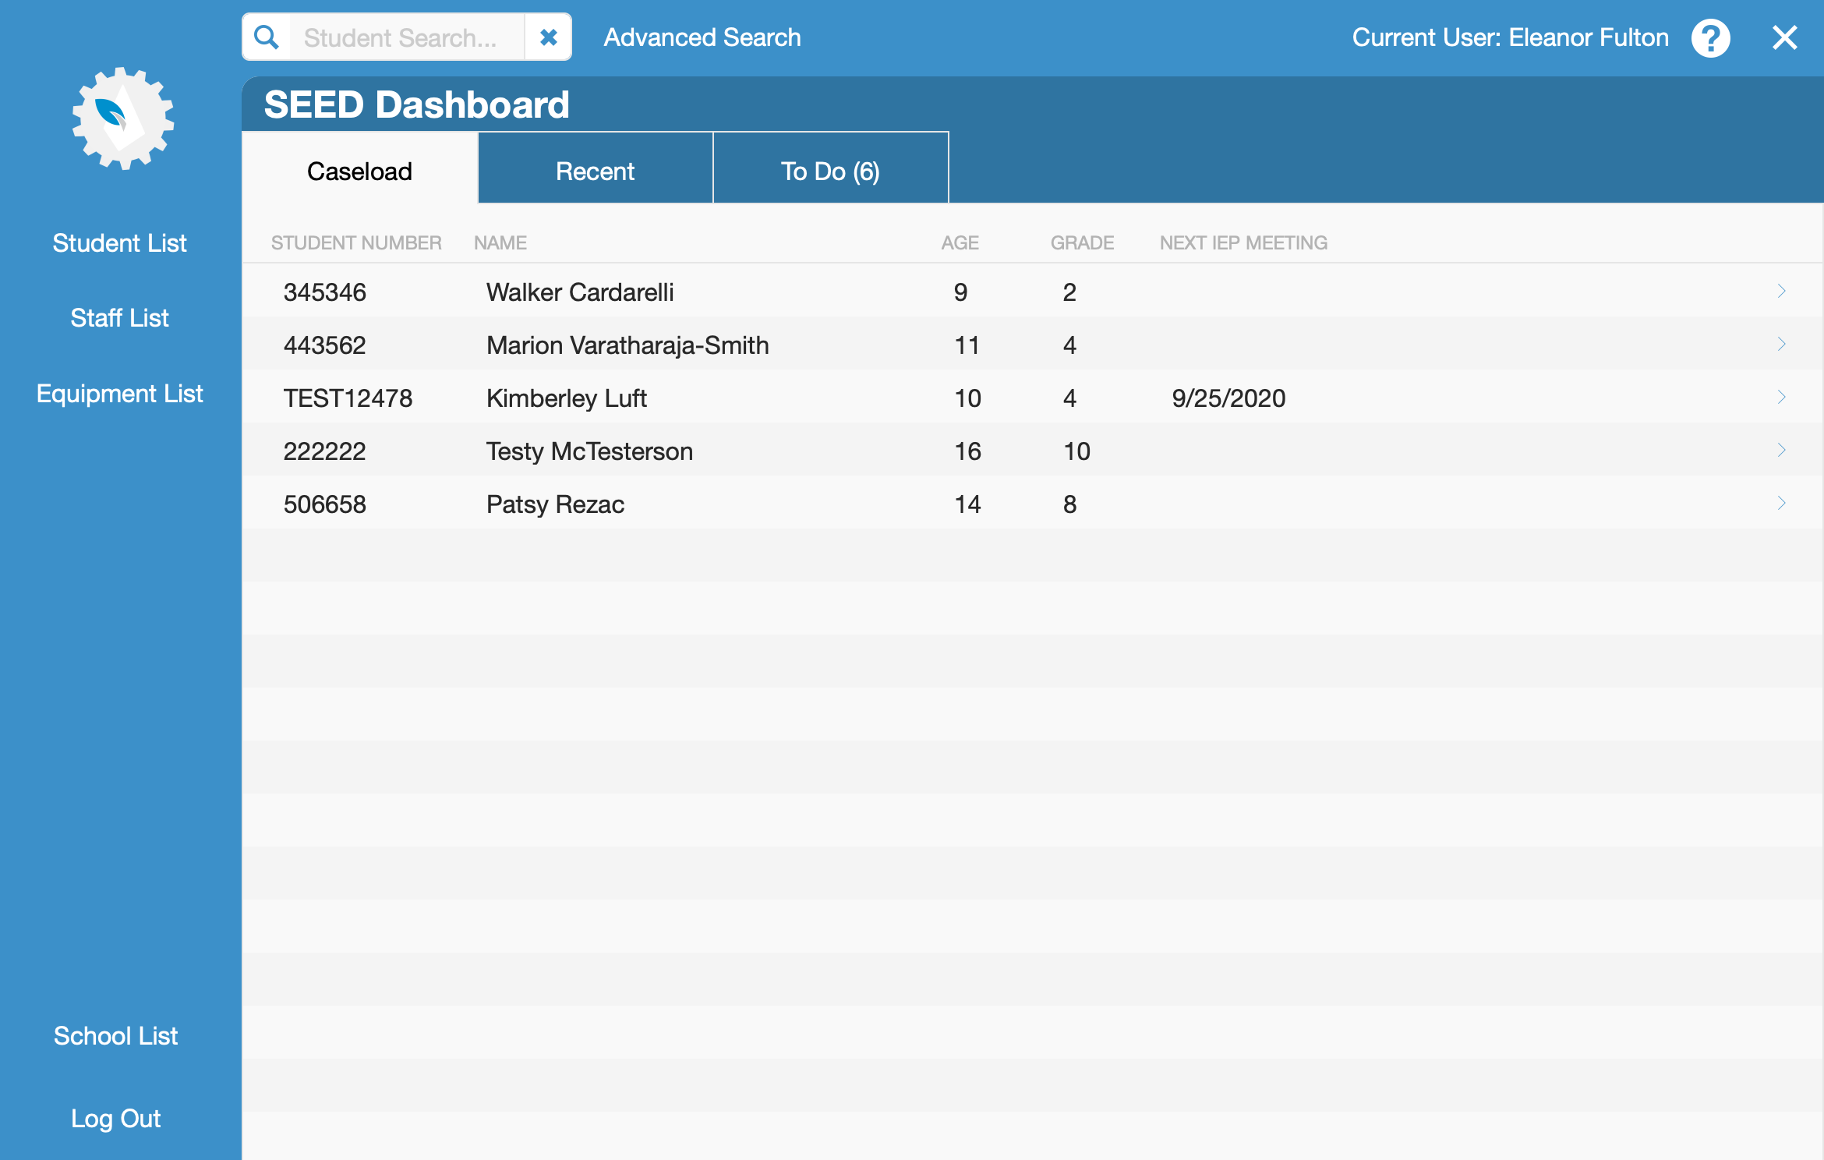Screen dimensions: 1824x1160
Task: Select student number 443562
Action: coord(325,345)
